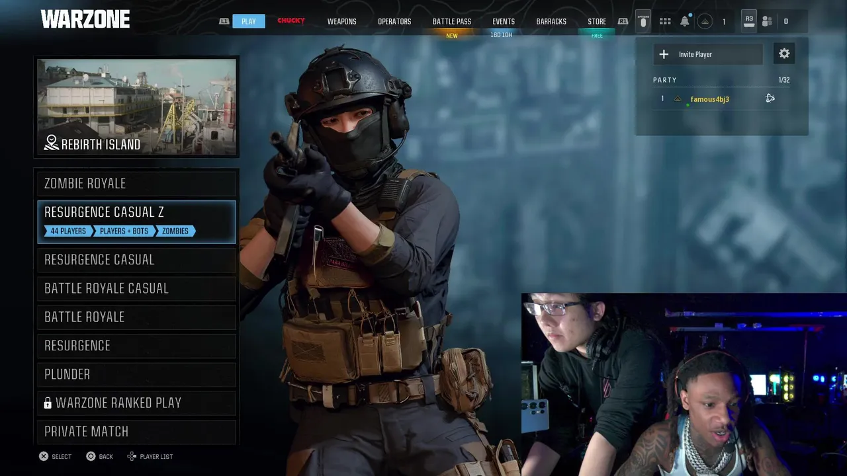
Task: Click the R1 bumper prompt icon
Action: pos(623,21)
